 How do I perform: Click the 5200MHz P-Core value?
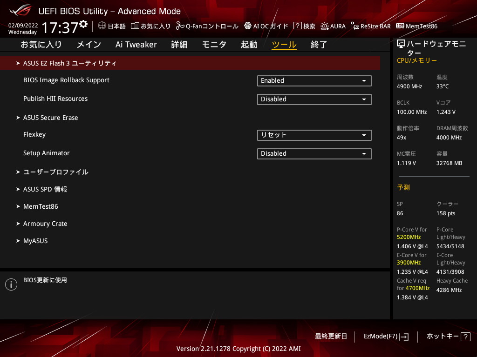[409, 237]
